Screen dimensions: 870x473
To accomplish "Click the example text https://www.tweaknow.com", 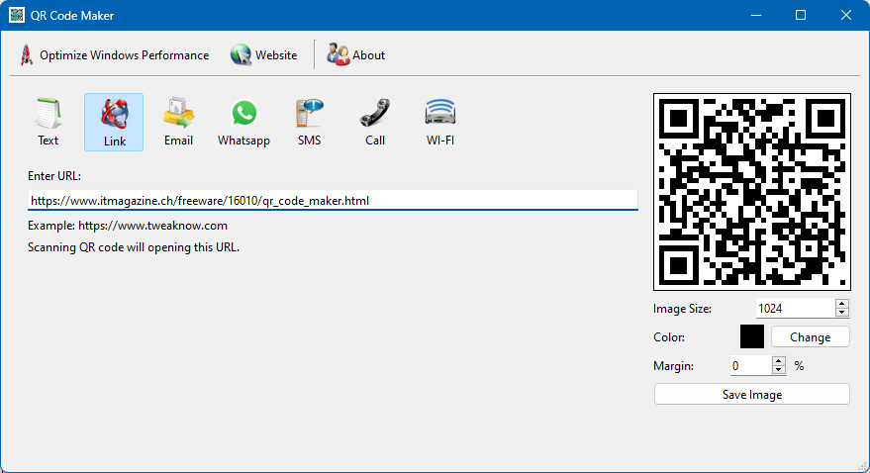I will pyautogui.click(x=152, y=226).
